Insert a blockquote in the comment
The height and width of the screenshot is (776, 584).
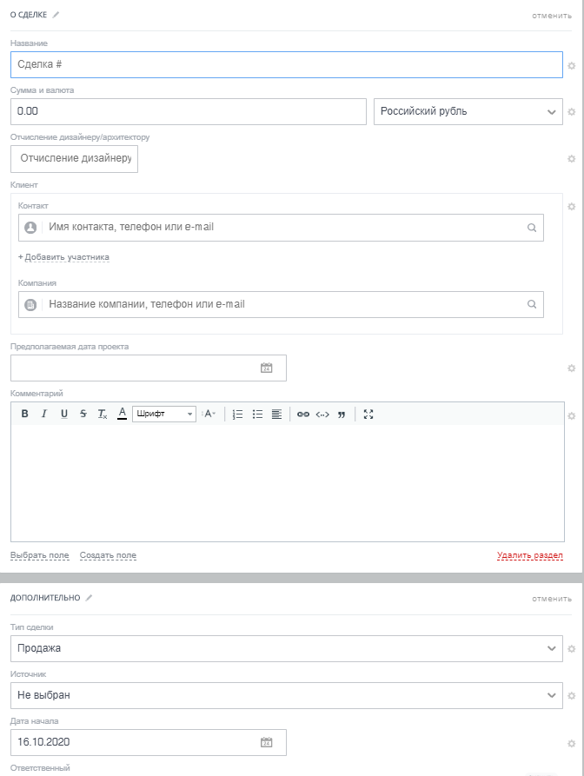pos(341,415)
